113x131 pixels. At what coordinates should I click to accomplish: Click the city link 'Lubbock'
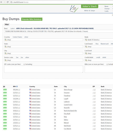(x=67, y=102)
